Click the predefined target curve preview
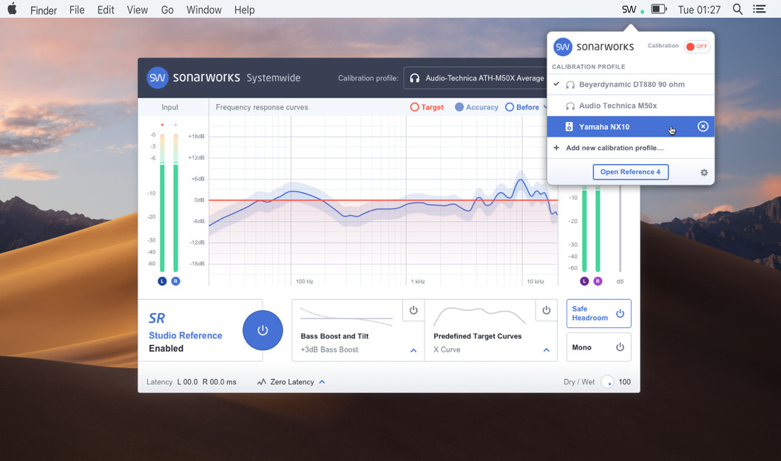The image size is (781, 461). point(479,316)
